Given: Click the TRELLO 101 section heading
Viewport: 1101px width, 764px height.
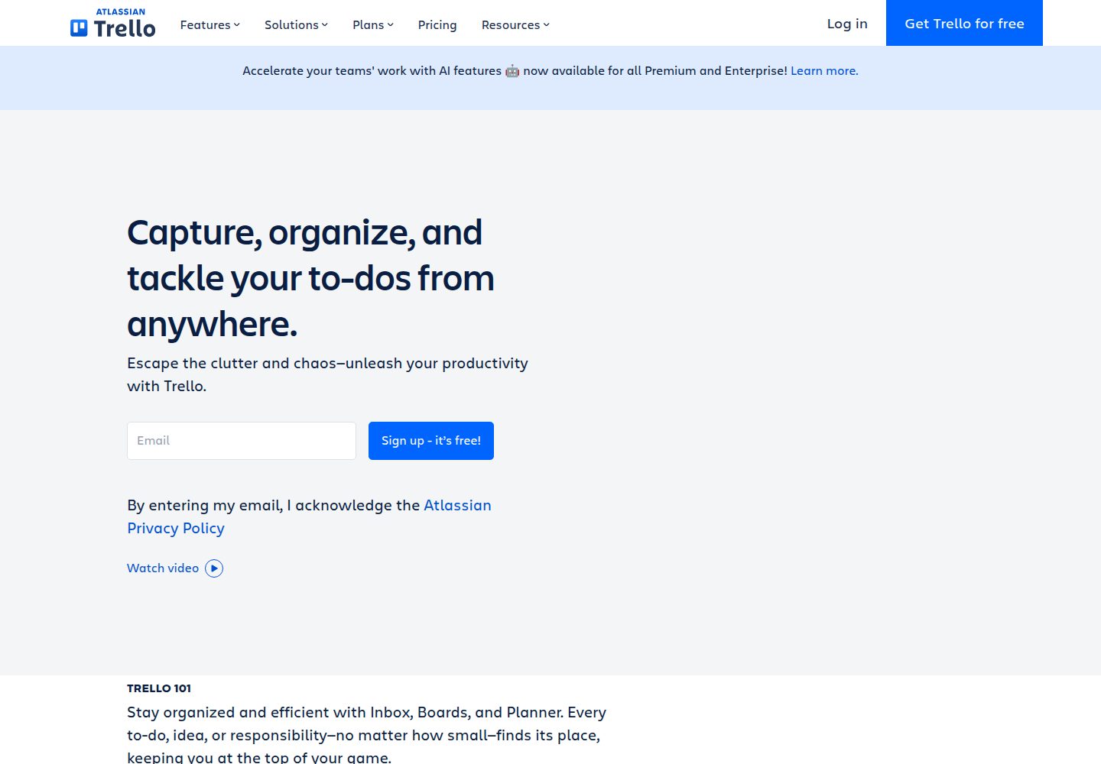Looking at the screenshot, I should click(x=159, y=688).
